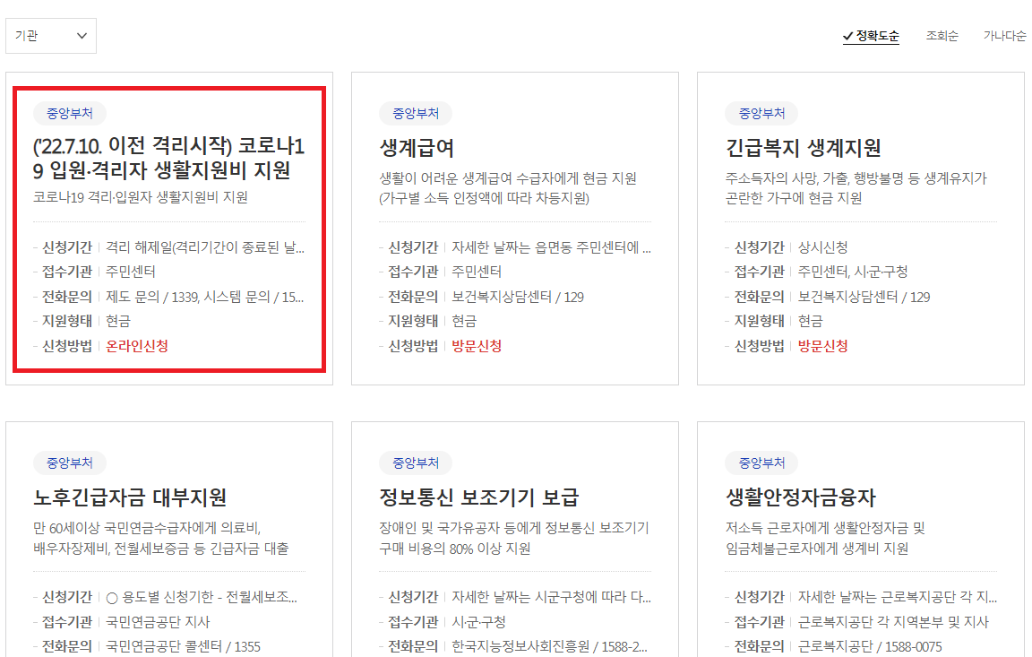Click 중앙부처 tag on 노후긴급자금 대부지원 card
This screenshot has width=1032, height=657.
pyautogui.click(x=69, y=462)
